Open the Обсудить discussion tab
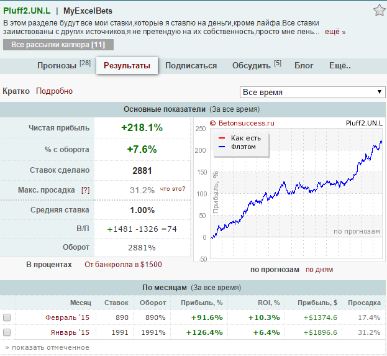Image resolution: width=387 pixels, height=356 pixels. pyautogui.click(x=257, y=65)
